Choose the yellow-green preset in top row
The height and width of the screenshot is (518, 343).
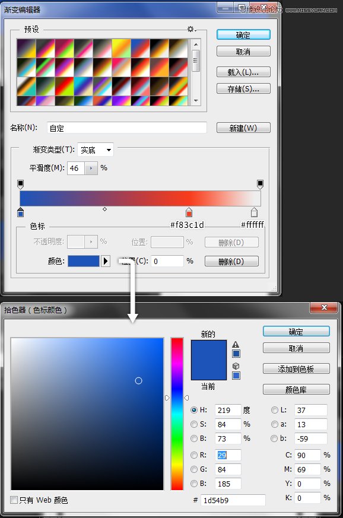(x=121, y=49)
